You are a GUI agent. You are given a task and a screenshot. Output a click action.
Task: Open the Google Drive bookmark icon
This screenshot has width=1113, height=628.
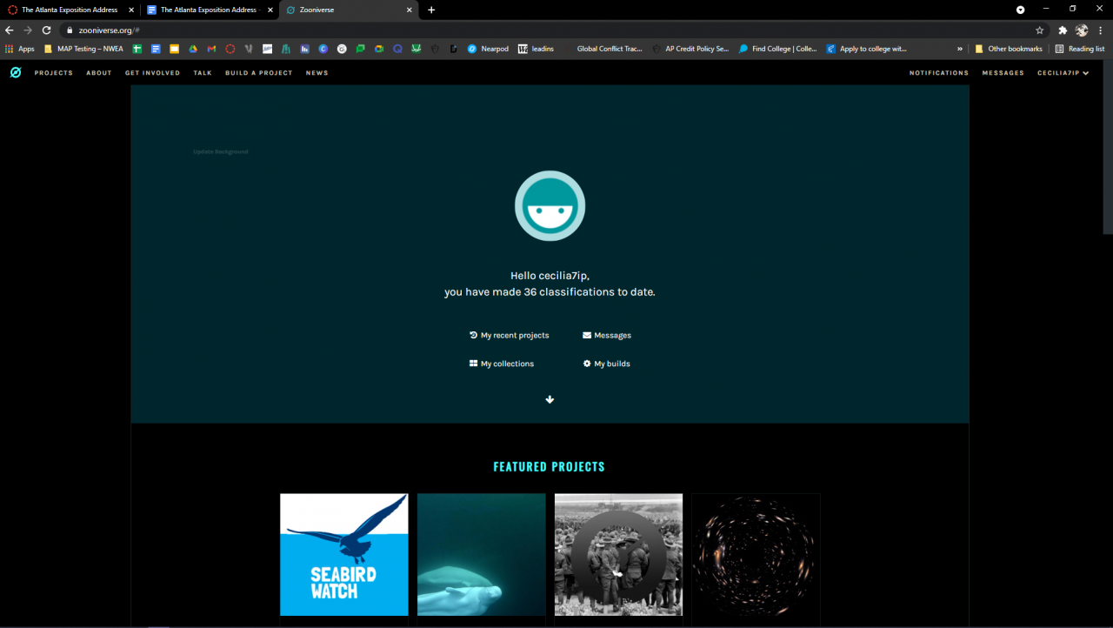[x=193, y=49]
